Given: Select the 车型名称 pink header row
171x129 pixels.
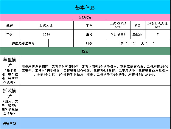Looking at the screenshot, I should (x=85, y=18).
